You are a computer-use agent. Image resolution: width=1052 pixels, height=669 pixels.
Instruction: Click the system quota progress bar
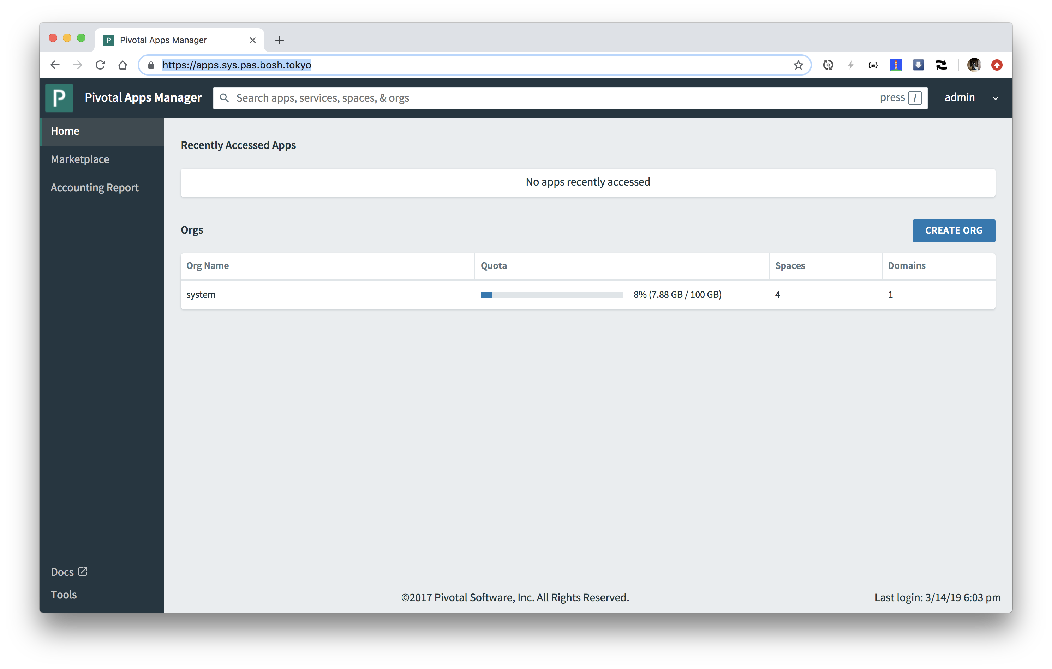coord(551,295)
